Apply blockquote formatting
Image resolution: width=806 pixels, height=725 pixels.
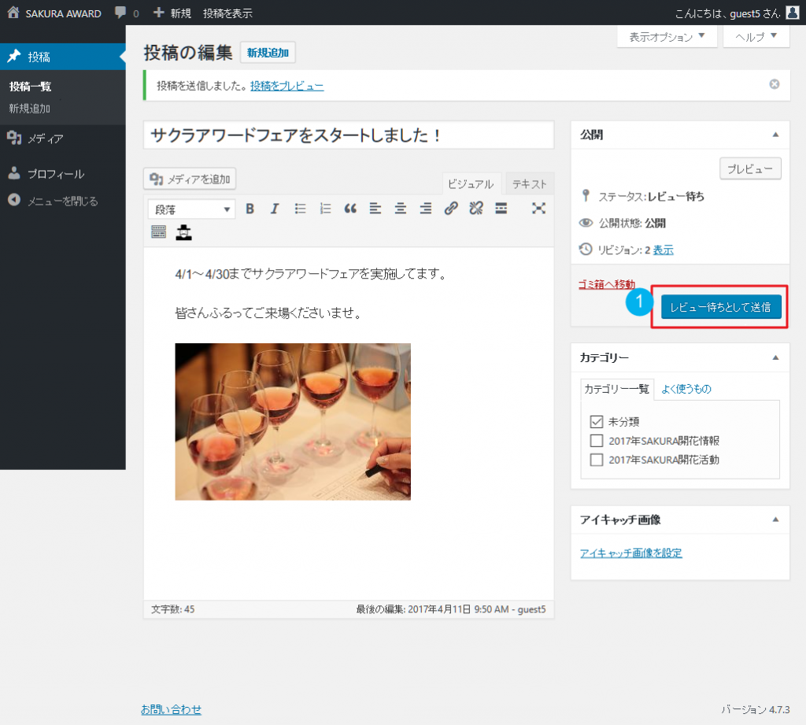[x=350, y=209]
